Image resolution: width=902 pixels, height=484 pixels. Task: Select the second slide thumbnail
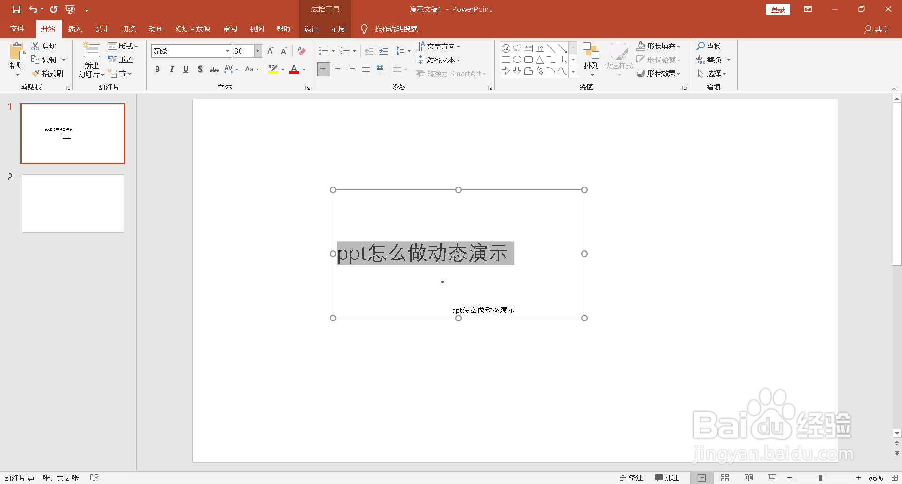point(72,203)
